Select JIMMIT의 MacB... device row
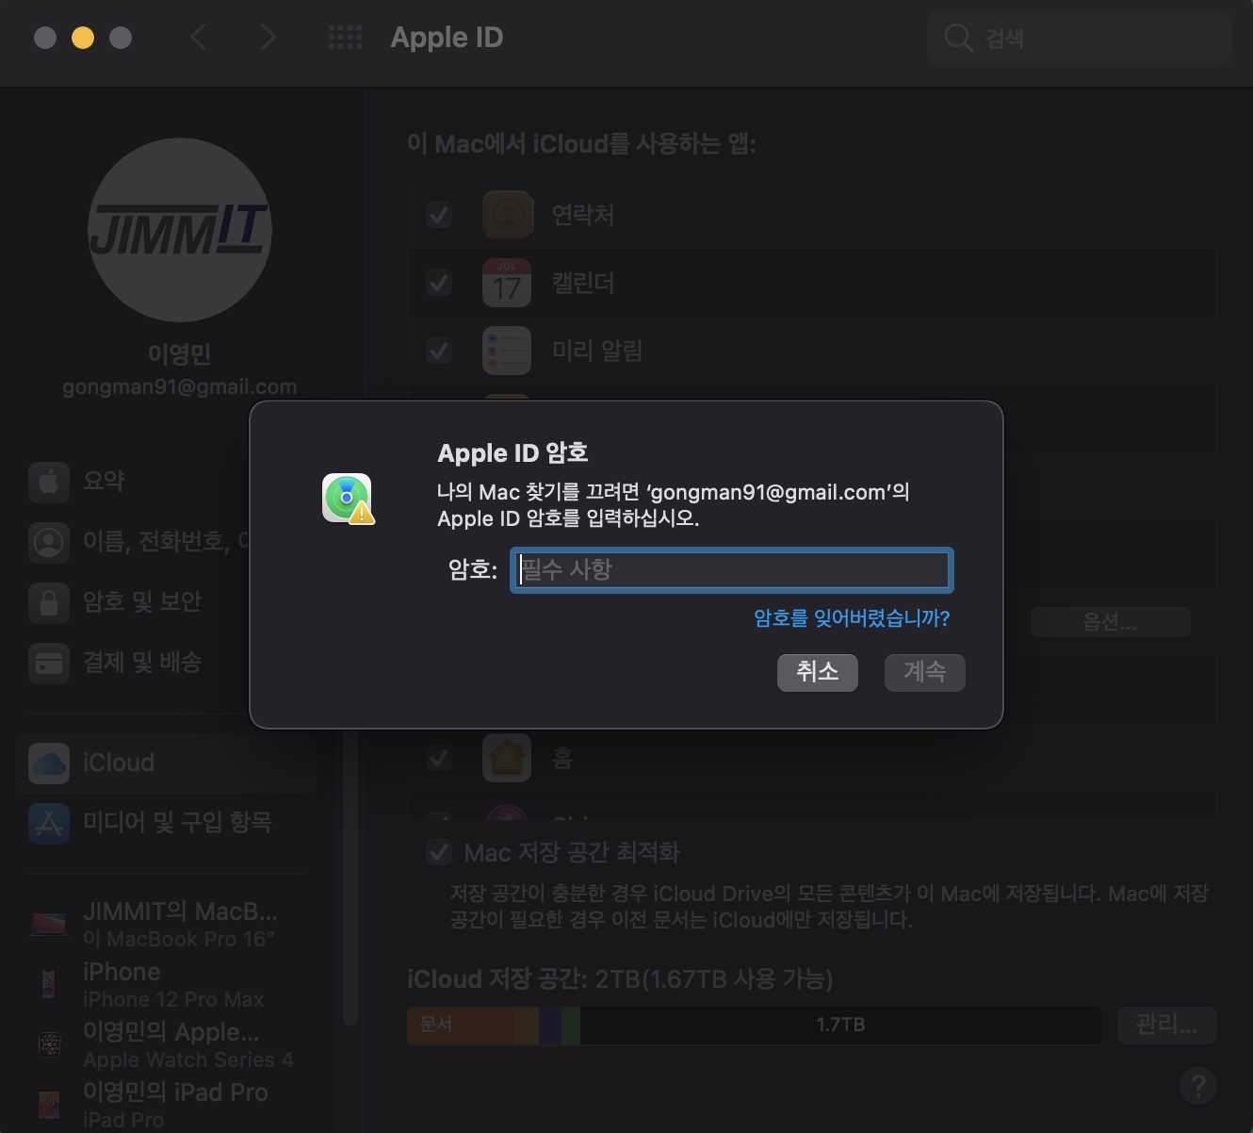The image size is (1253, 1133). click(166, 925)
